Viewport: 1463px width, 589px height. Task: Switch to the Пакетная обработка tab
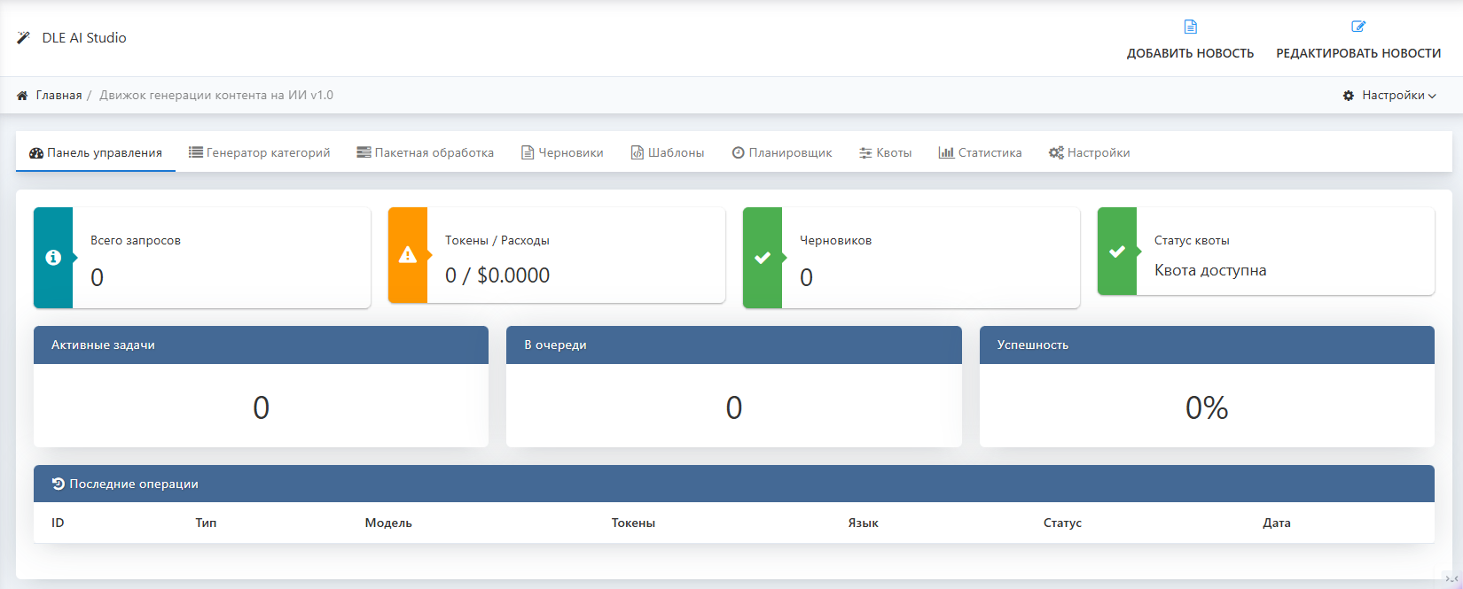click(425, 153)
